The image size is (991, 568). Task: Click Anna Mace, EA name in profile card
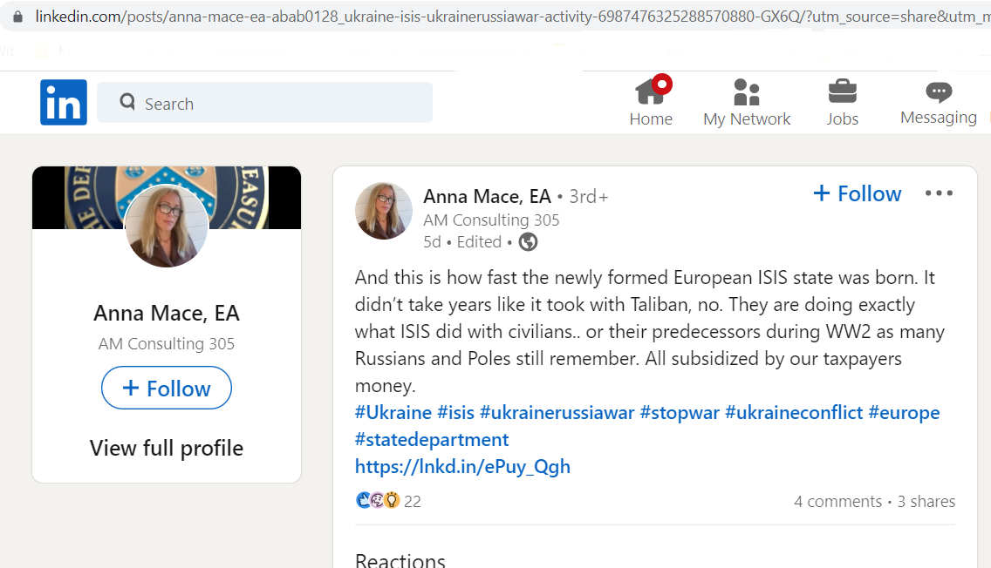coord(167,313)
